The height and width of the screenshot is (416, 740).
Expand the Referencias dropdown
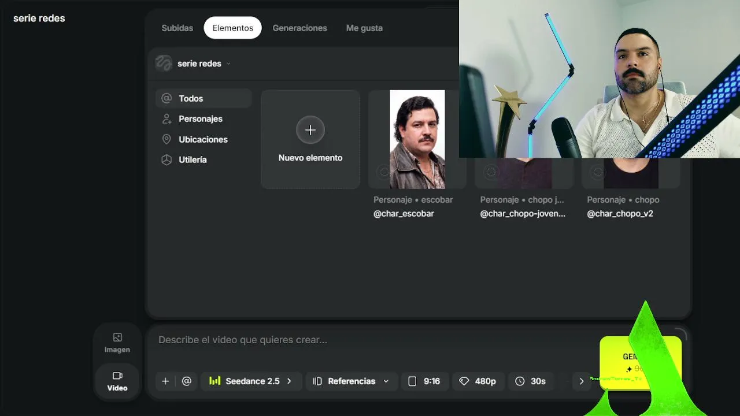[351, 381]
